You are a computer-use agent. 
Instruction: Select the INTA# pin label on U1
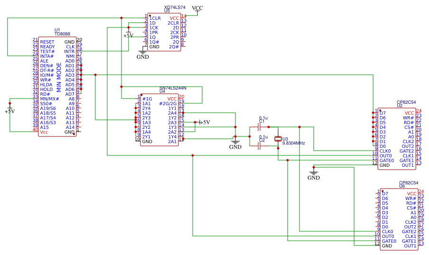pos(47,56)
